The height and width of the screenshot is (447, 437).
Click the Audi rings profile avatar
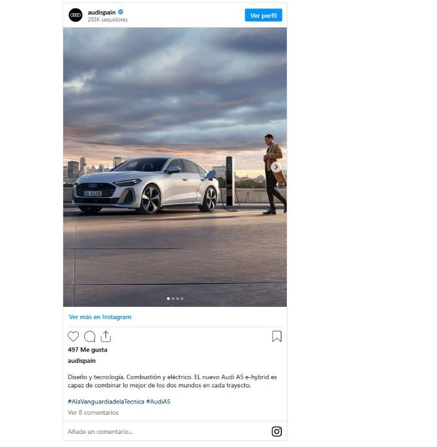76,15
